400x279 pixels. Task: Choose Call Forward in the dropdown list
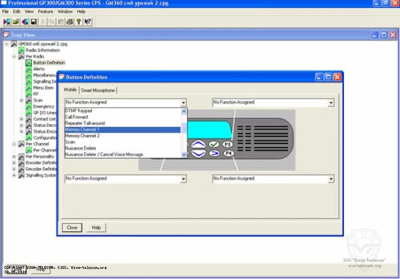pos(123,117)
